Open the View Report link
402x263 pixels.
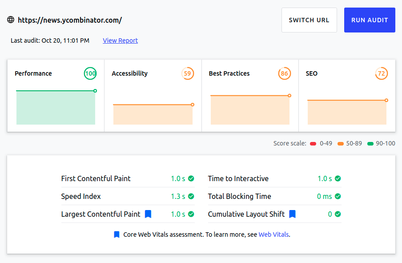[120, 40]
